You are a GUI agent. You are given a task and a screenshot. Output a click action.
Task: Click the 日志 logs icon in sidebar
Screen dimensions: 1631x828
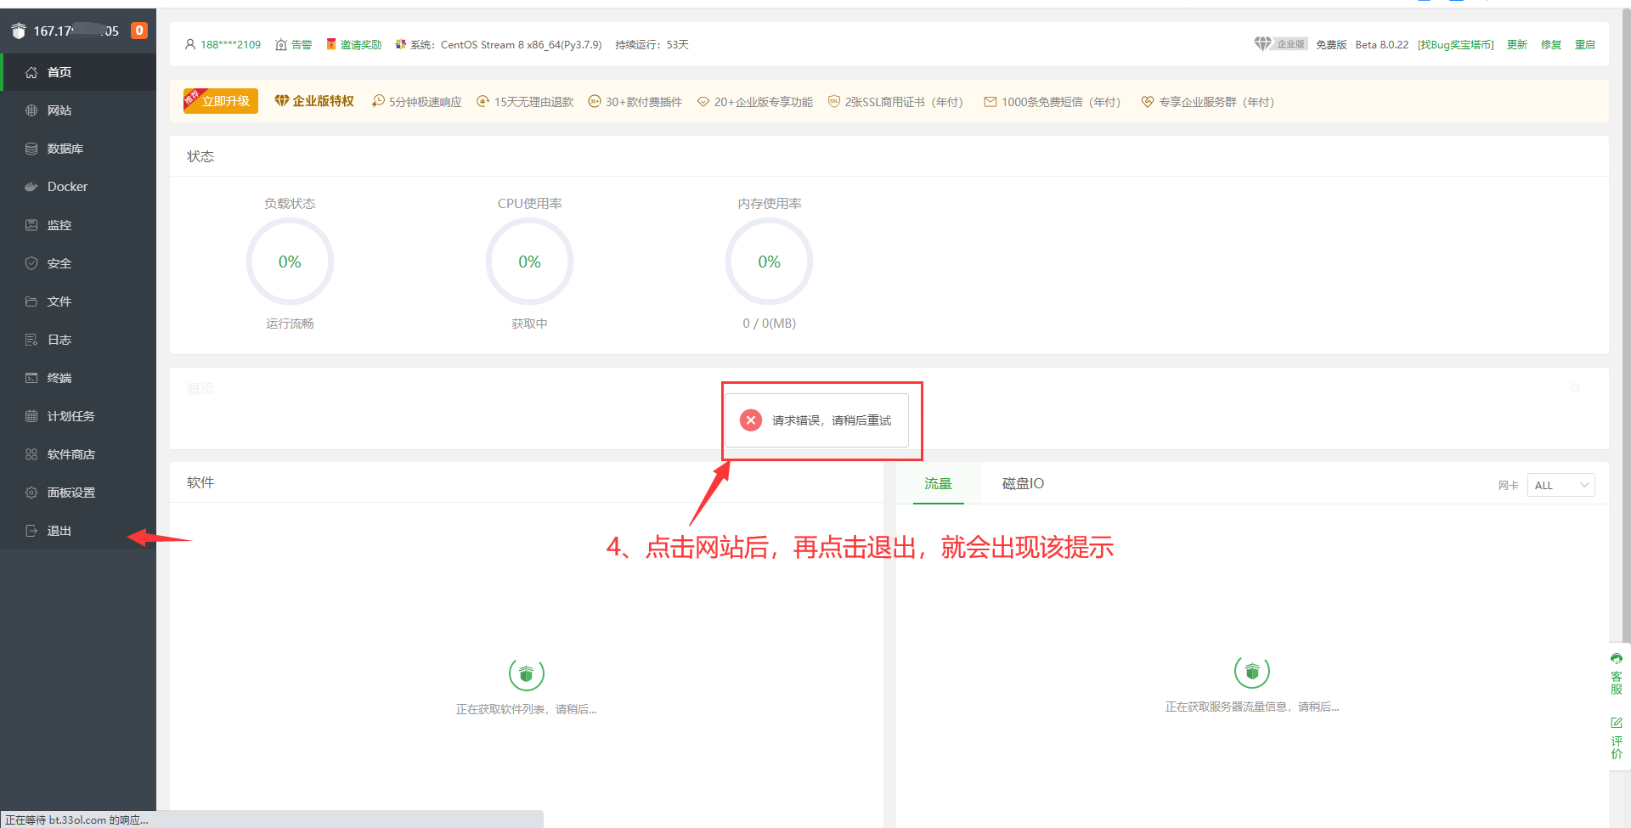(x=31, y=340)
